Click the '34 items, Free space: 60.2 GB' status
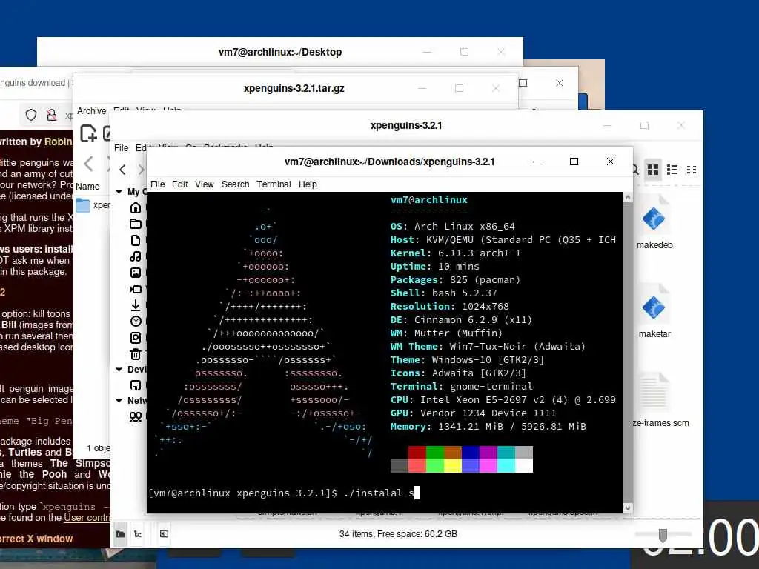 coord(398,534)
